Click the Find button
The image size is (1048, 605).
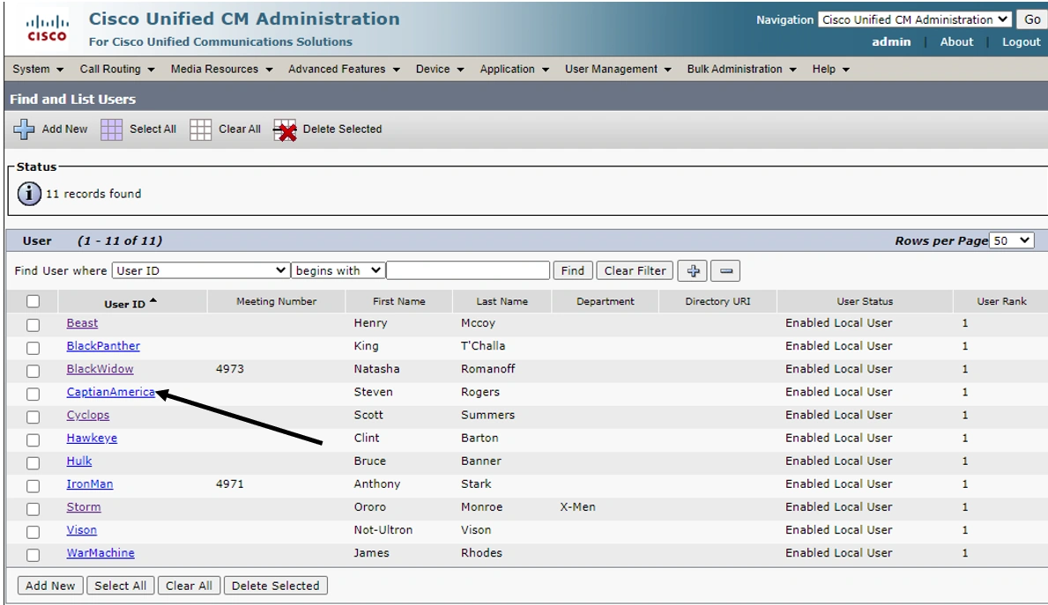(572, 270)
